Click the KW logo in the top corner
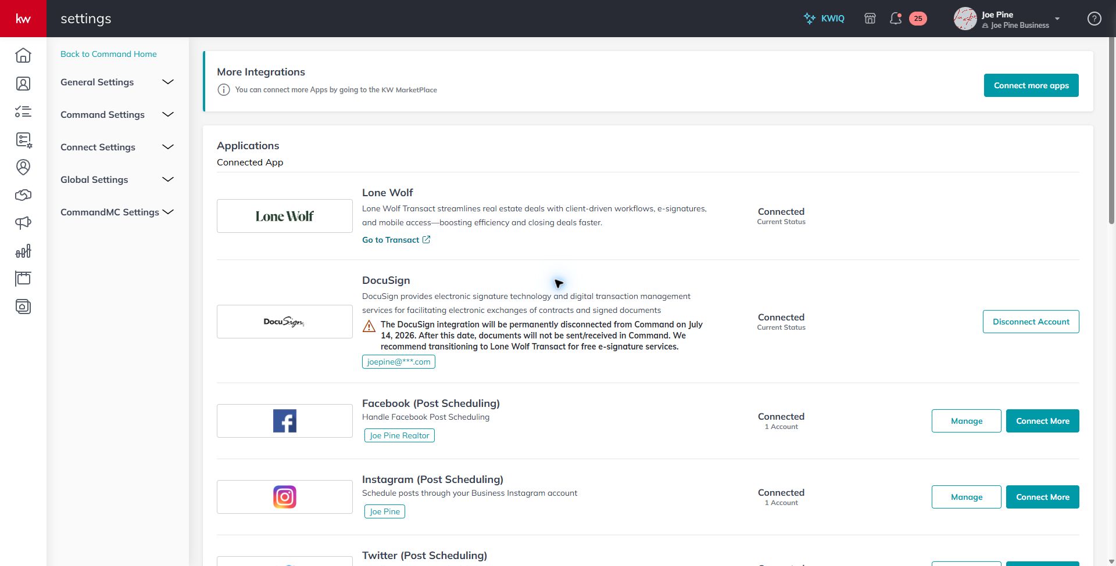Viewport: 1116px width, 566px height. pyautogui.click(x=23, y=19)
